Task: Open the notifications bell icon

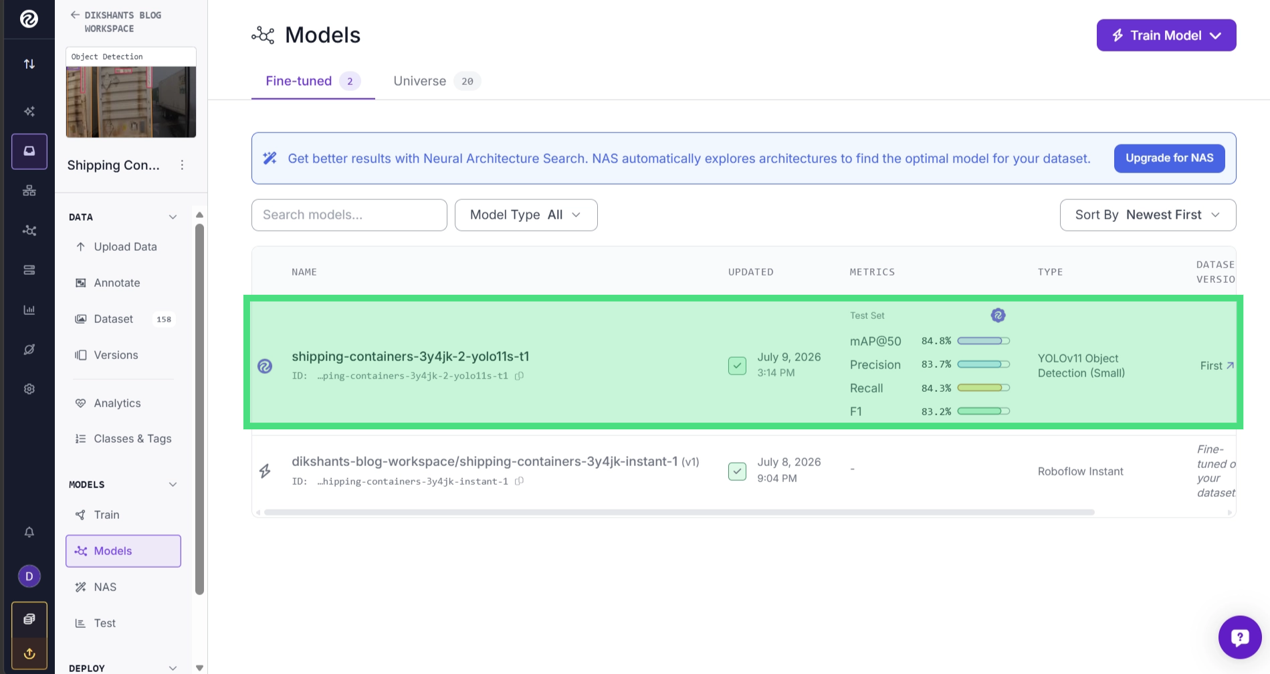Action: [29, 532]
